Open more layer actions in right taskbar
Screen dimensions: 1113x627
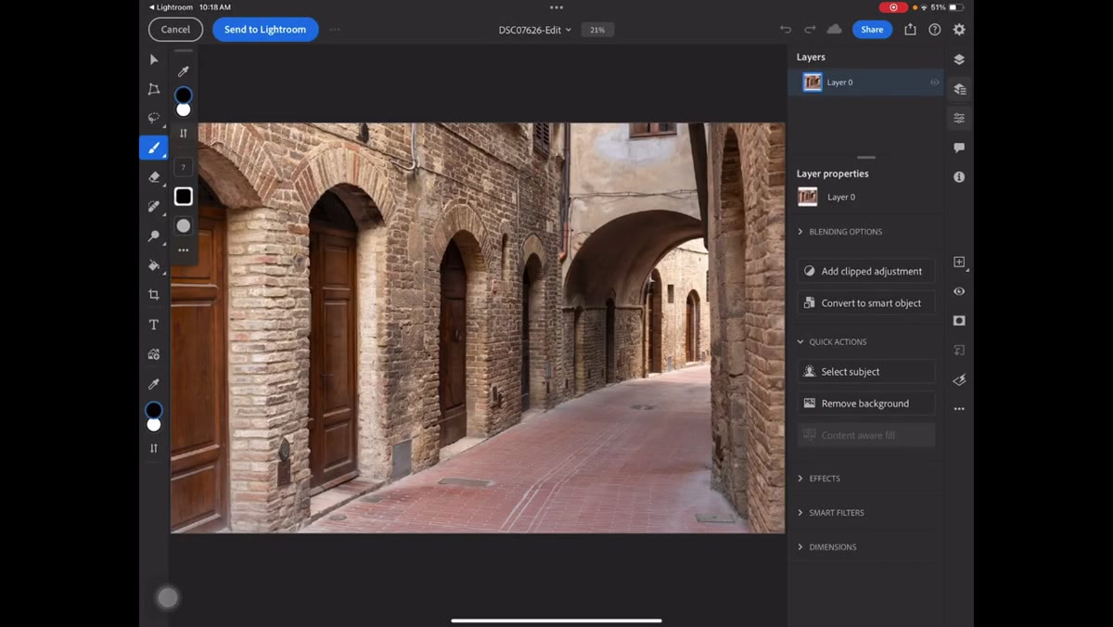coord(959,409)
